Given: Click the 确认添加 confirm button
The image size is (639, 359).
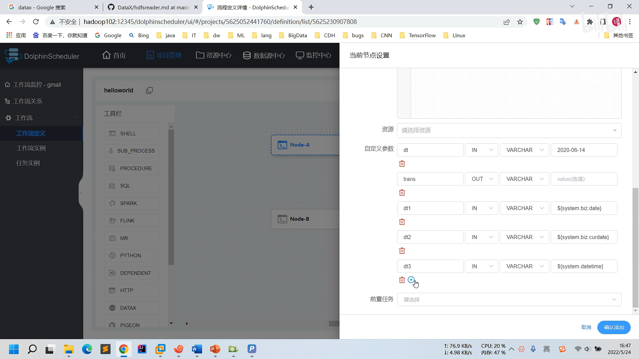Looking at the screenshot, I should click(x=614, y=327).
